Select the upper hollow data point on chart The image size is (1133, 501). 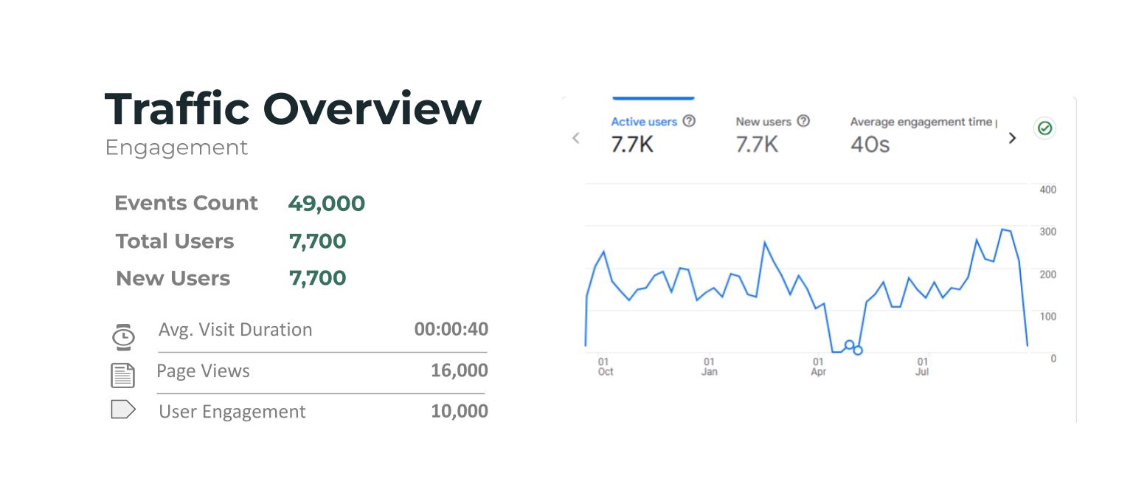pos(849,345)
